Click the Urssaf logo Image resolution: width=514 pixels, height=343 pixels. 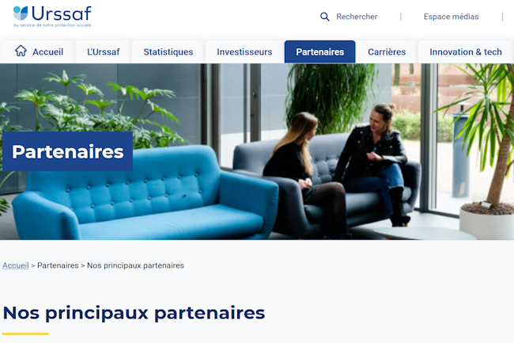[x=52, y=16]
